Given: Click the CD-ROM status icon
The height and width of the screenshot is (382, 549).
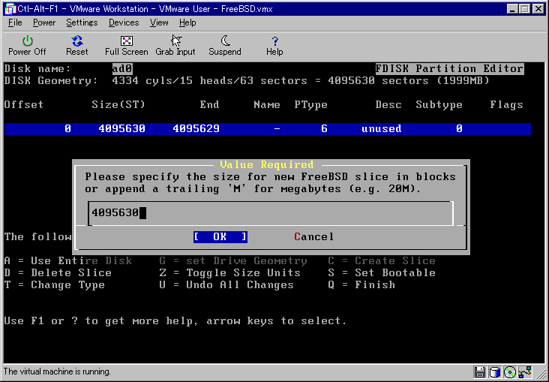Looking at the screenshot, I should point(510,372).
